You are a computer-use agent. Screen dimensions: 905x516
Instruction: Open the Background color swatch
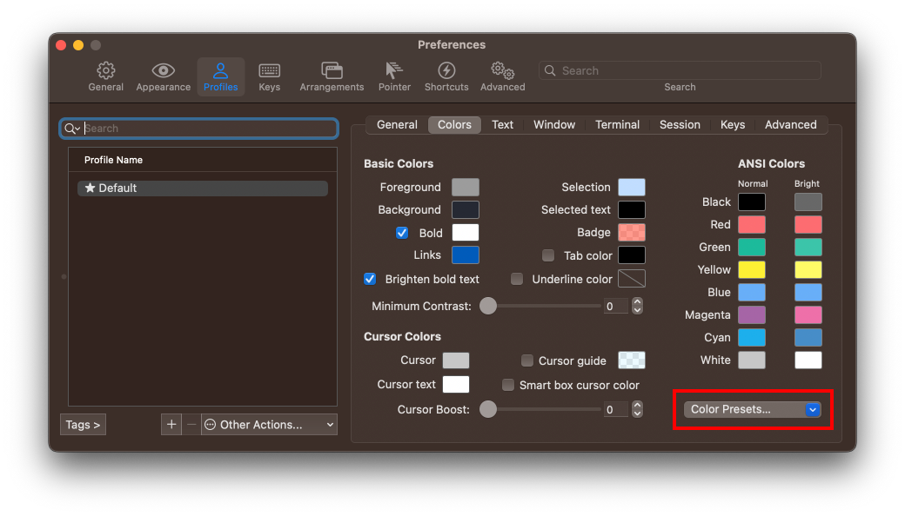point(466,209)
